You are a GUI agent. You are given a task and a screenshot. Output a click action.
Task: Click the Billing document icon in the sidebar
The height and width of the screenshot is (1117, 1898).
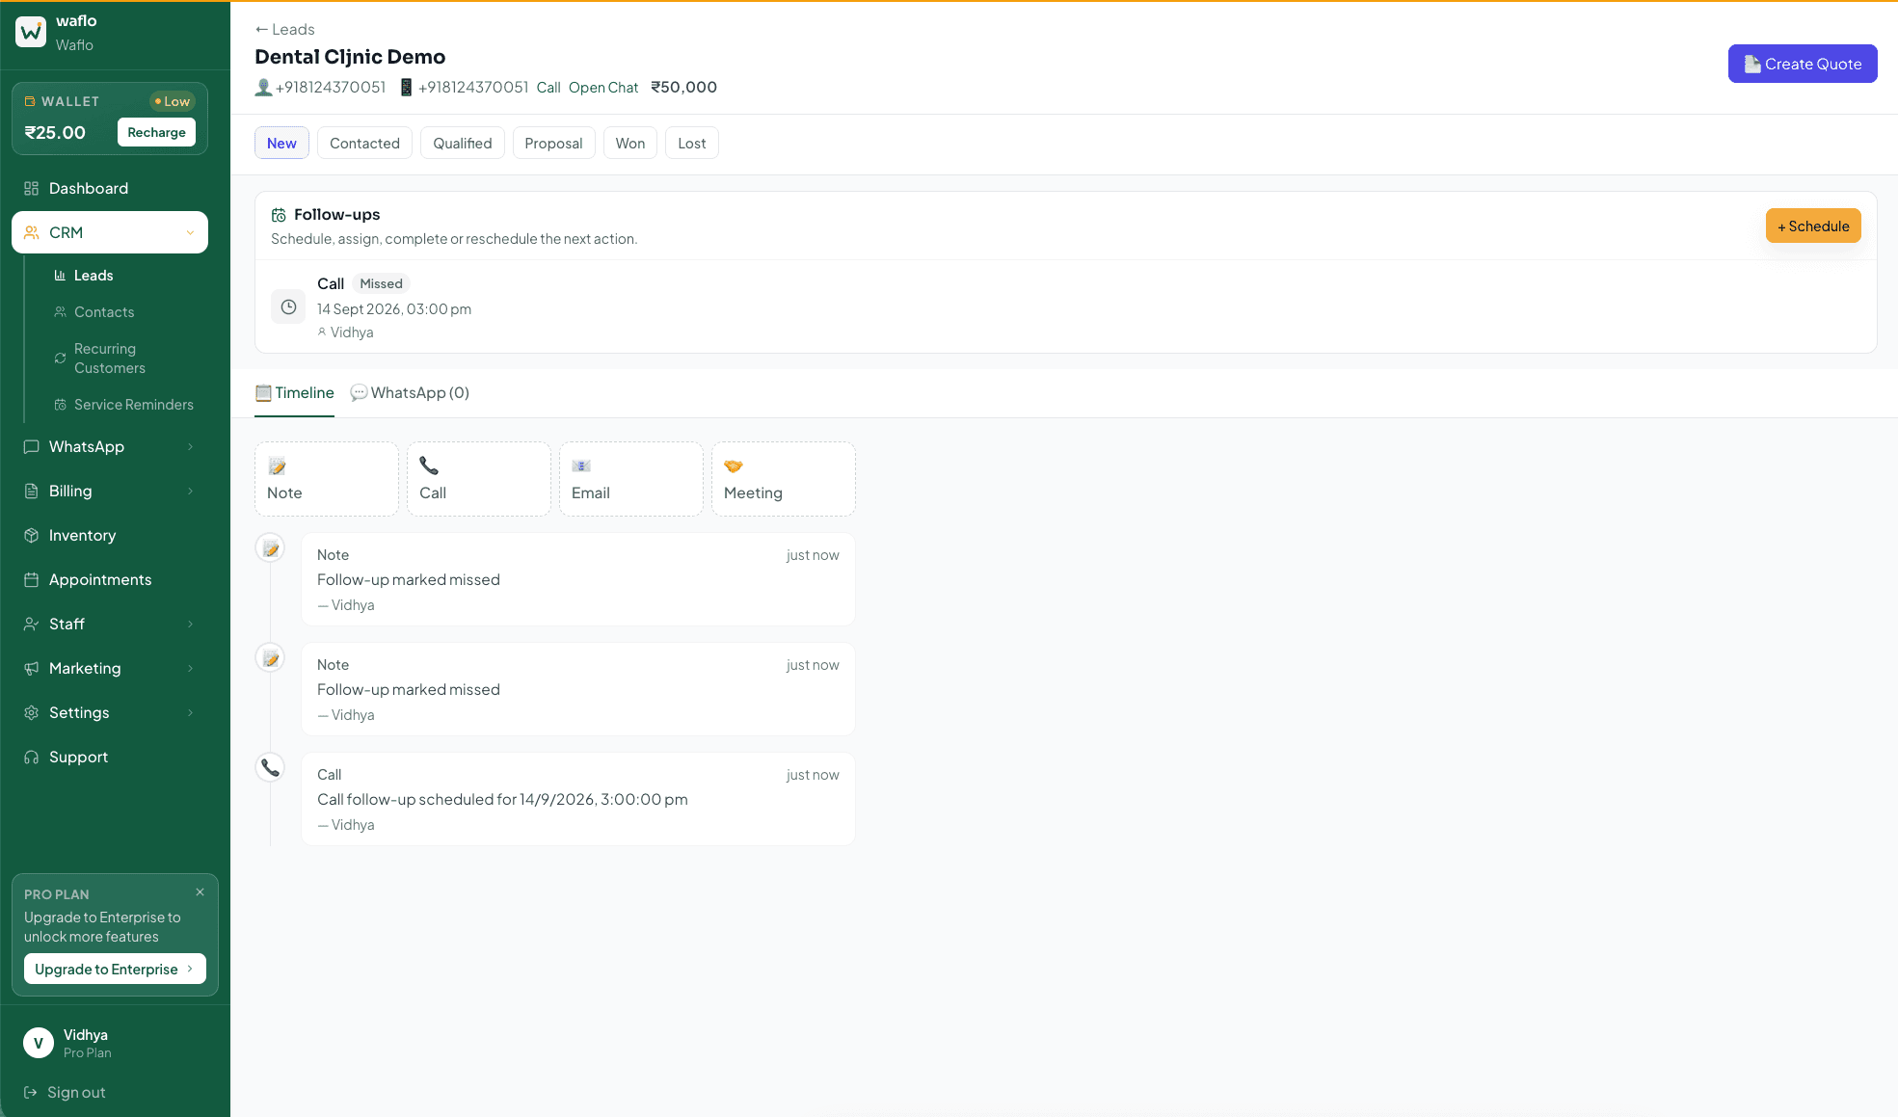32,491
